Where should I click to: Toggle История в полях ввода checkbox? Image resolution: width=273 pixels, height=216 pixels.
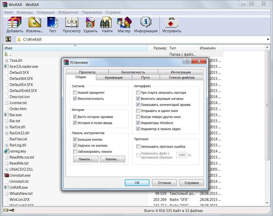click(x=75, y=123)
